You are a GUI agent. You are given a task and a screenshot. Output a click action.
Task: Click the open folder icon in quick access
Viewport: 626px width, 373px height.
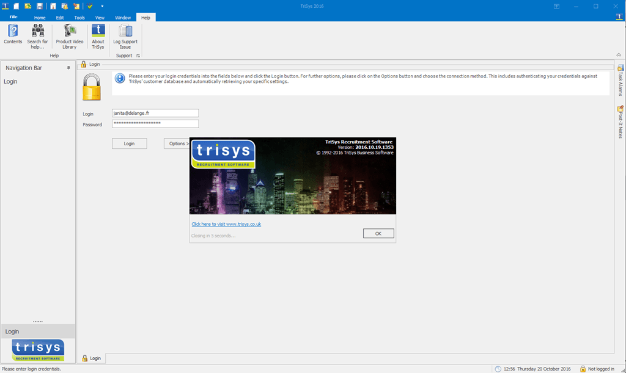28,6
